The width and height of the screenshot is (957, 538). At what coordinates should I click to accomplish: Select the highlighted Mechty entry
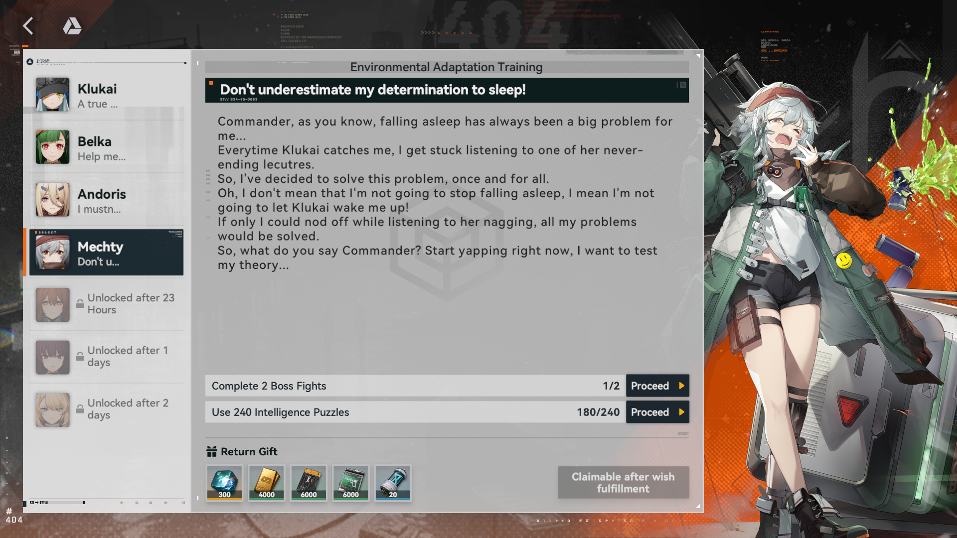pyautogui.click(x=107, y=253)
